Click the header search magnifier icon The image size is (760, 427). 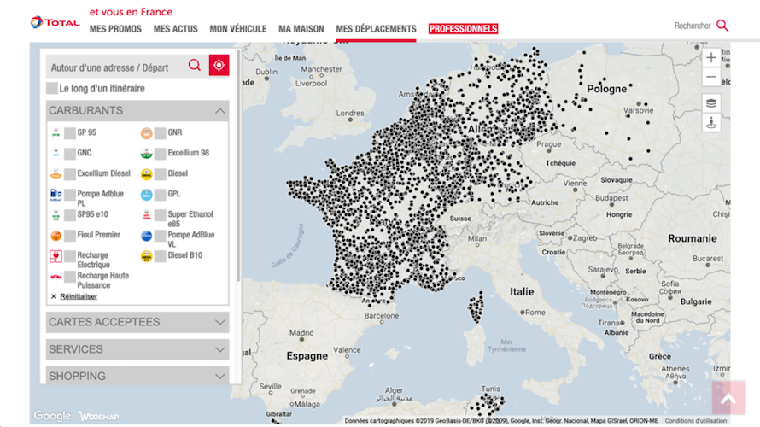722,26
